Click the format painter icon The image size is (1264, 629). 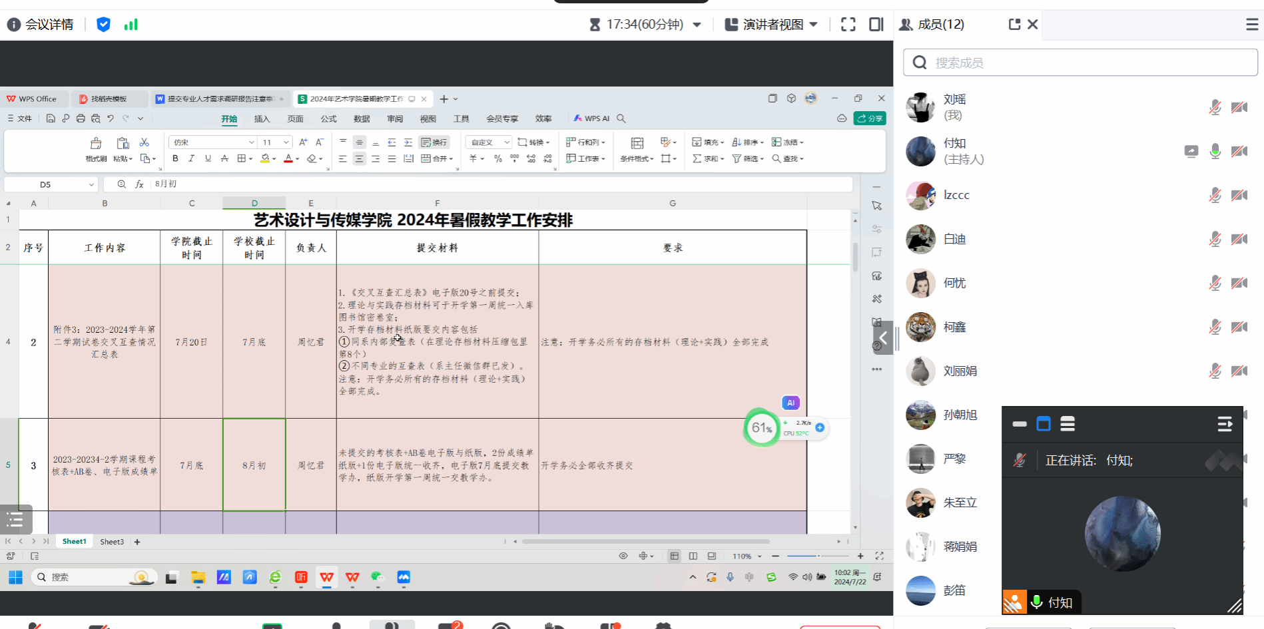(96, 148)
